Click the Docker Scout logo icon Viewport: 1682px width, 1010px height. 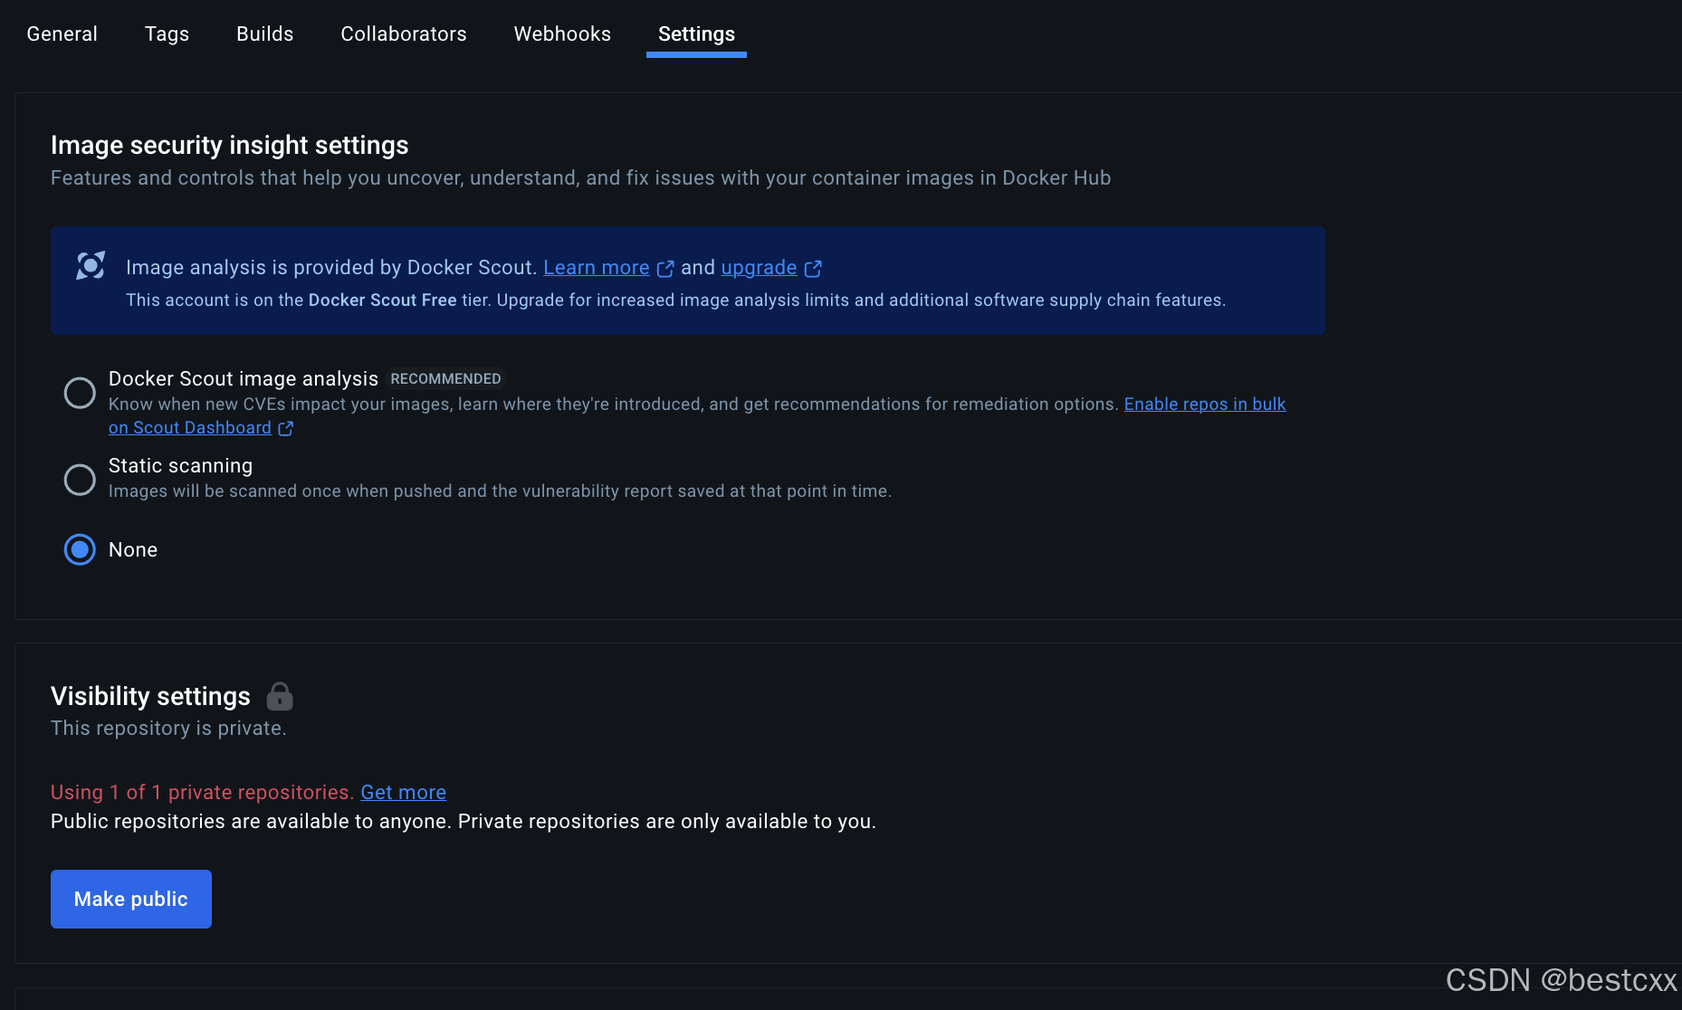(x=91, y=266)
